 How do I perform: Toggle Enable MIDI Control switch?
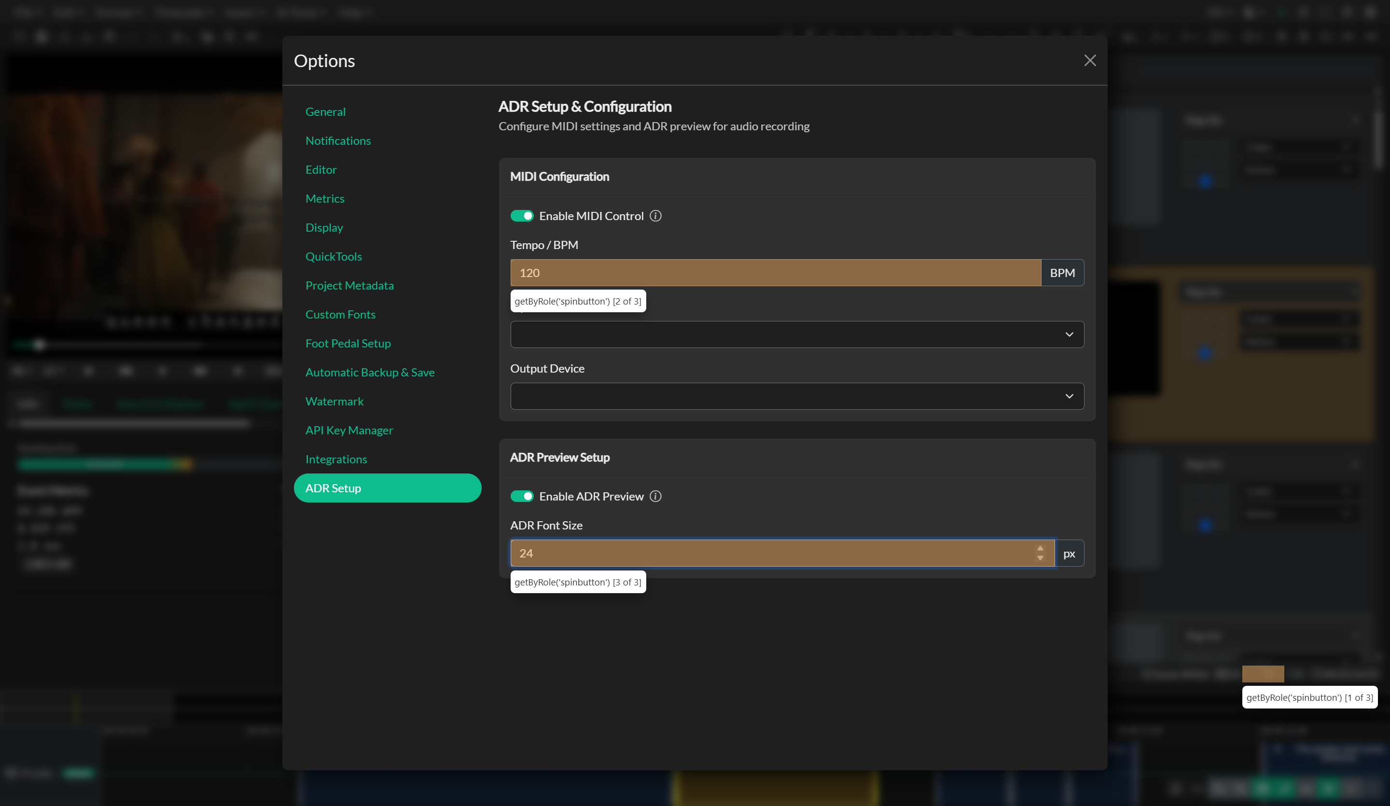521,216
